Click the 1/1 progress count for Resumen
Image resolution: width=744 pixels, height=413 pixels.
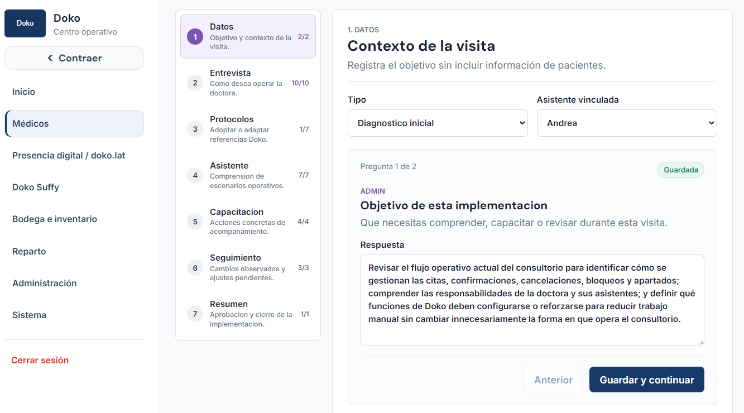(305, 314)
